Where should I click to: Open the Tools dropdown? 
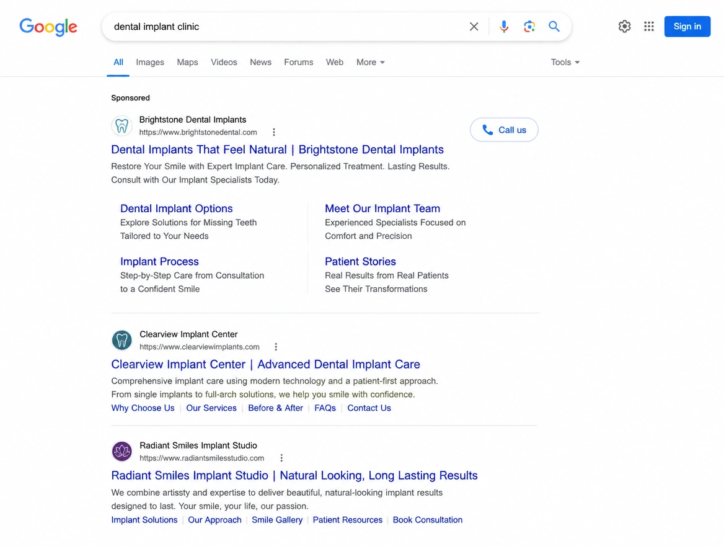point(565,62)
